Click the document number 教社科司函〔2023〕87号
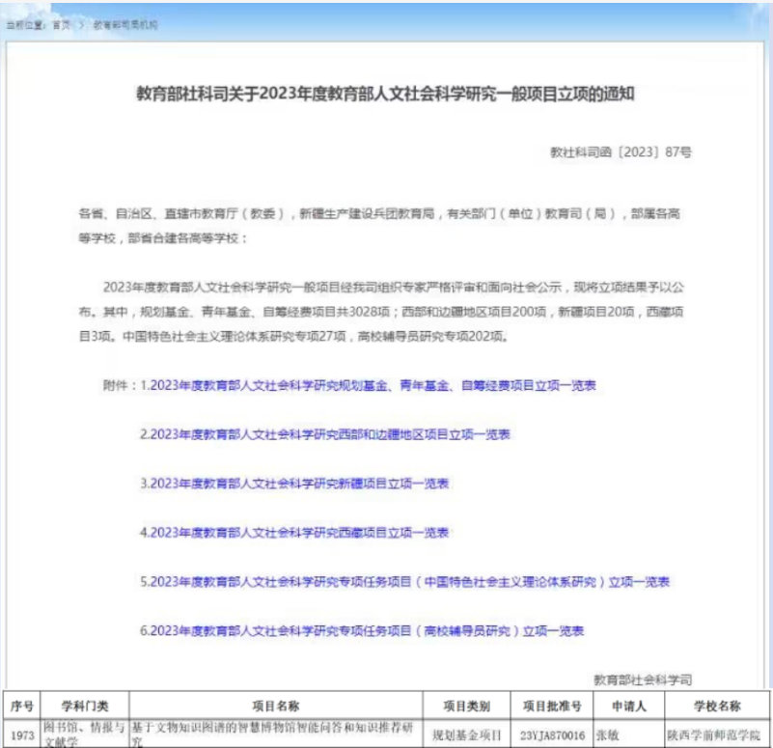 (x=621, y=152)
